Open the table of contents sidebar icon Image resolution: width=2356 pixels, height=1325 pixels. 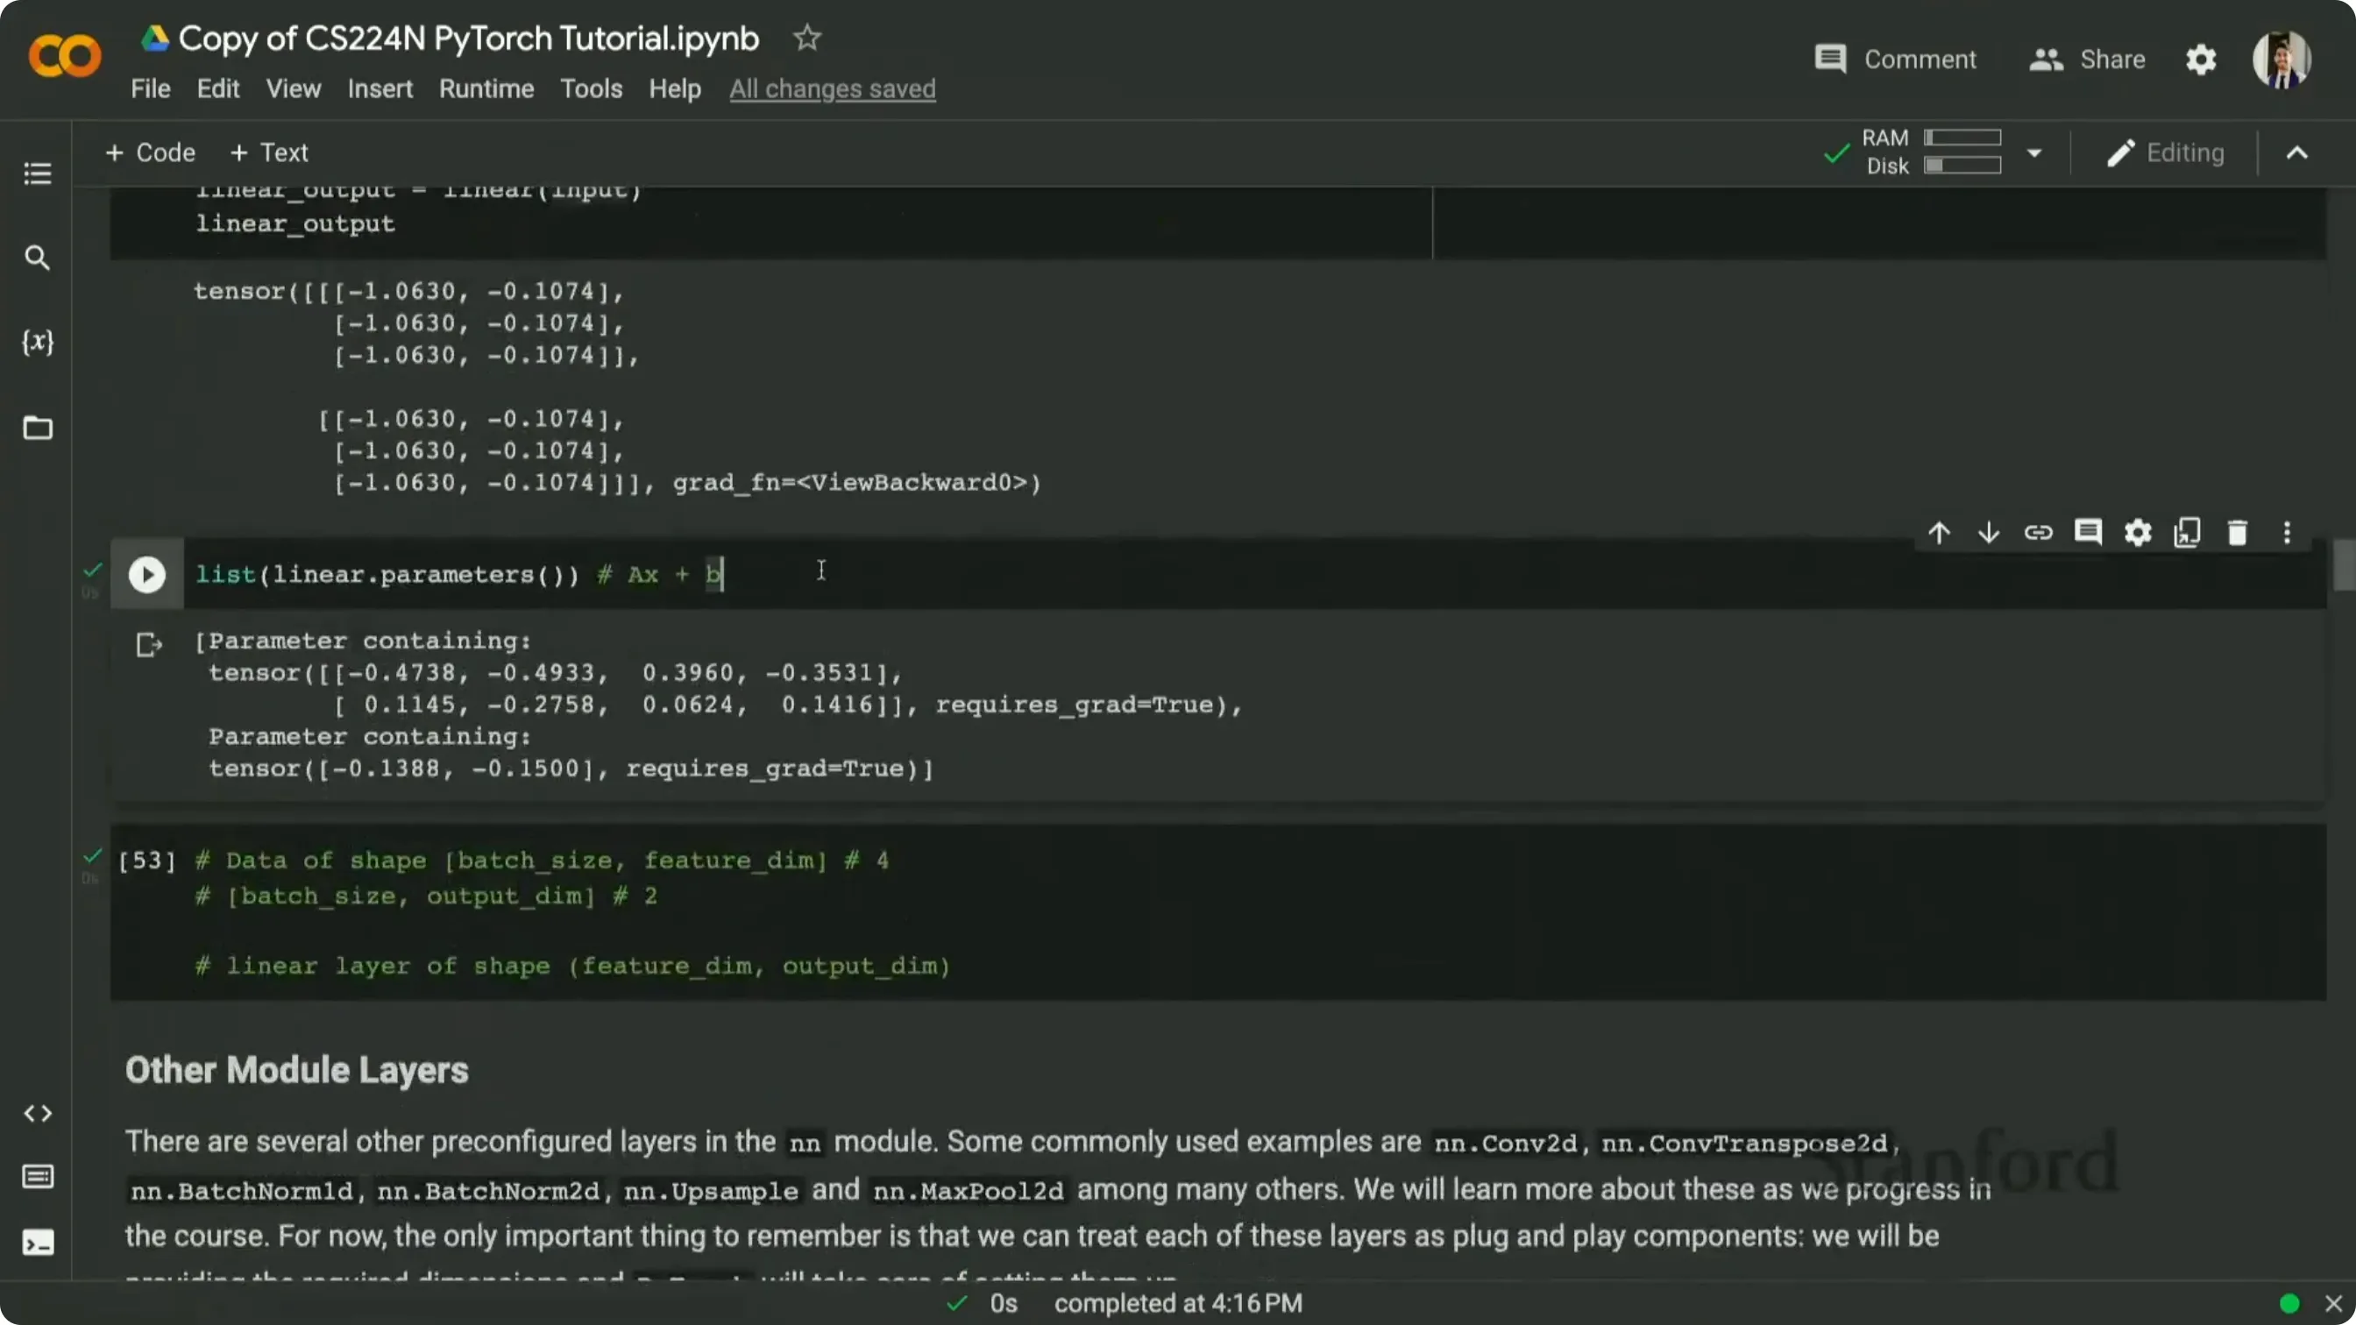click(x=38, y=173)
